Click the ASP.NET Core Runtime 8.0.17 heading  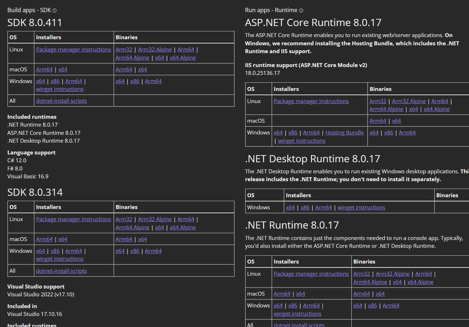tap(313, 23)
